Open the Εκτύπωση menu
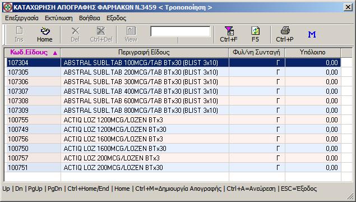The width and height of the screenshot is (356, 202). pos(58,18)
